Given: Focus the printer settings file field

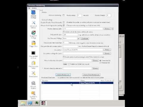Looking at the screenshot, I should [83, 53].
